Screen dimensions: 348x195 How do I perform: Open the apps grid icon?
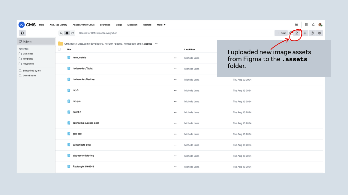(x=306, y=25)
